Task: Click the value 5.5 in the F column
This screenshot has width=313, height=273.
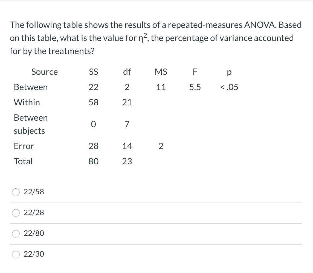Action: 195,87
